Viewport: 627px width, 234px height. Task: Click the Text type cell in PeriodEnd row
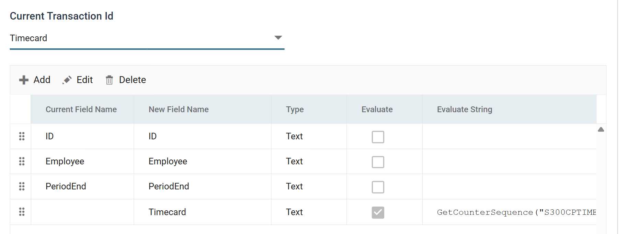click(x=309, y=186)
